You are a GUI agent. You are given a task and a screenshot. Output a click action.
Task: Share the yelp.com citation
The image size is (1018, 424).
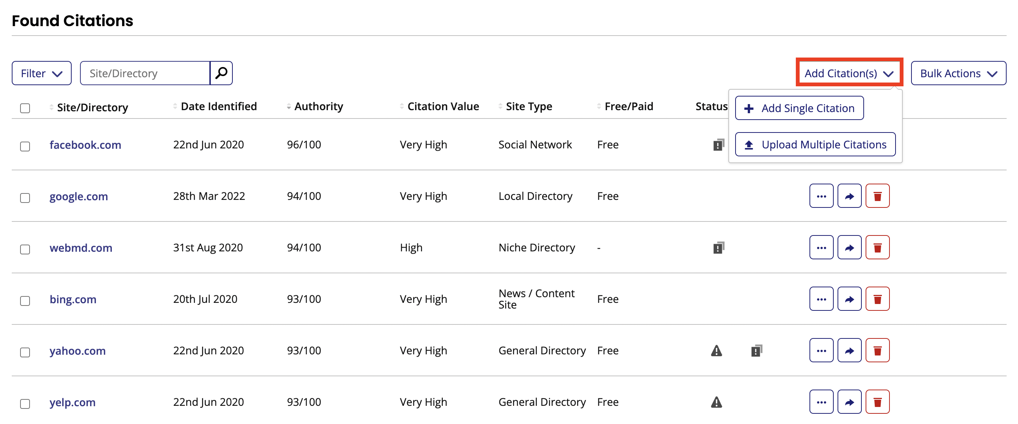tap(849, 402)
